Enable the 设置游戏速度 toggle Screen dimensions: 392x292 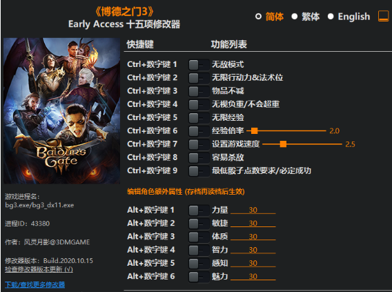[x=199, y=144]
